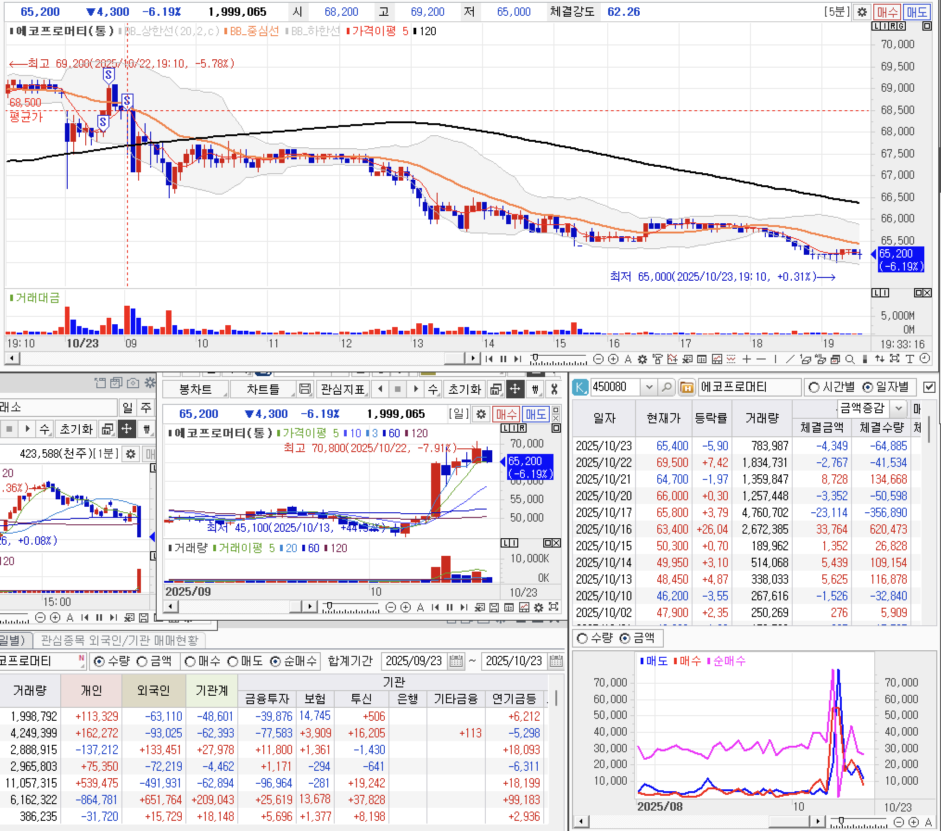Click the text T tool in top toolbar
This screenshot has height=831, width=941.
909,359
